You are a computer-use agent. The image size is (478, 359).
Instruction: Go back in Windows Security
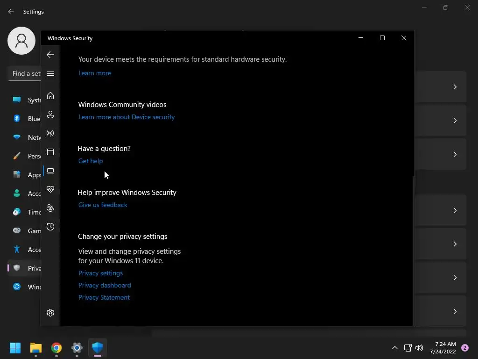point(50,55)
